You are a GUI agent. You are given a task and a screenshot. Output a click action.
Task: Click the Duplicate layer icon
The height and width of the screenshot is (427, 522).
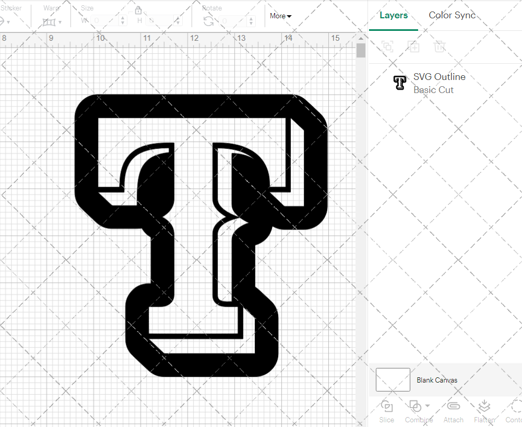click(x=413, y=47)
